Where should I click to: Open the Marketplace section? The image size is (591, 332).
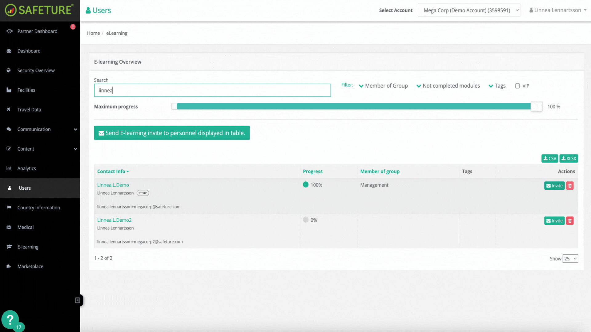tap(30, 266)
